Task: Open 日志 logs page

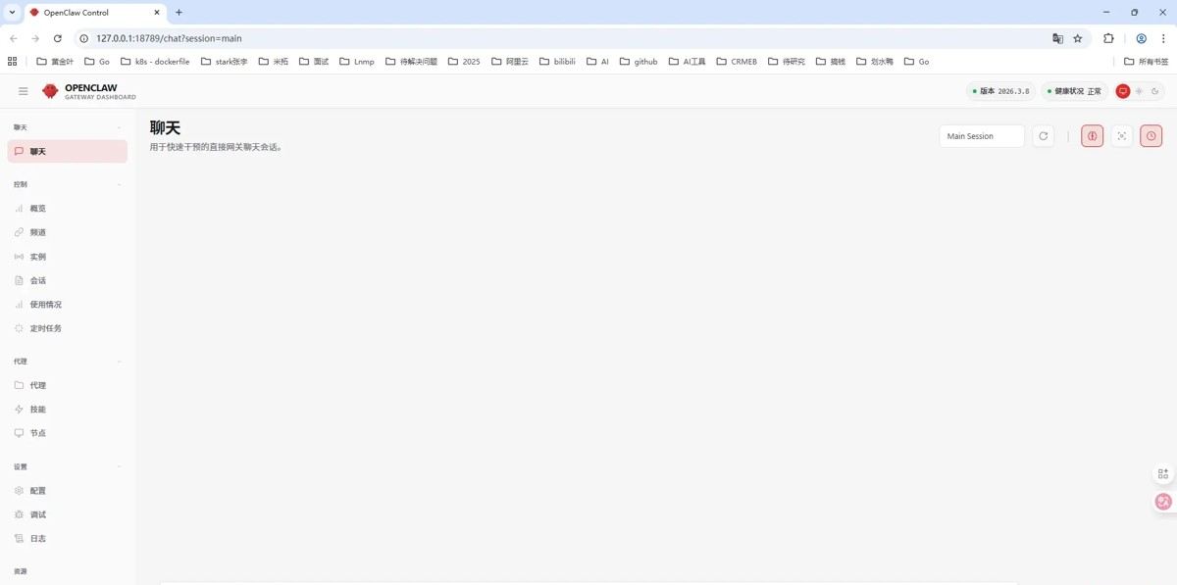Action: (x=68, y=539)
